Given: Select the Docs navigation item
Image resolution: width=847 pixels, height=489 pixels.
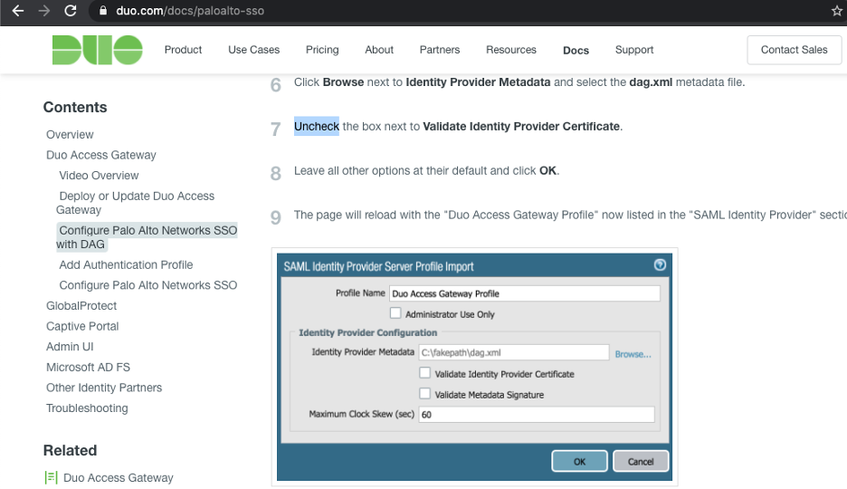Looking at the screenshot, I should click(x=576, y=50).
